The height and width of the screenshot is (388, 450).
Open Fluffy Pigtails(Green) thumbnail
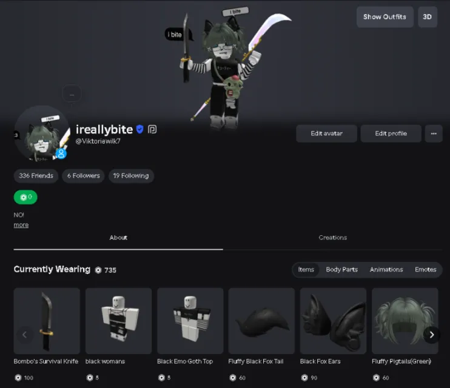click(x=405, y=321)
